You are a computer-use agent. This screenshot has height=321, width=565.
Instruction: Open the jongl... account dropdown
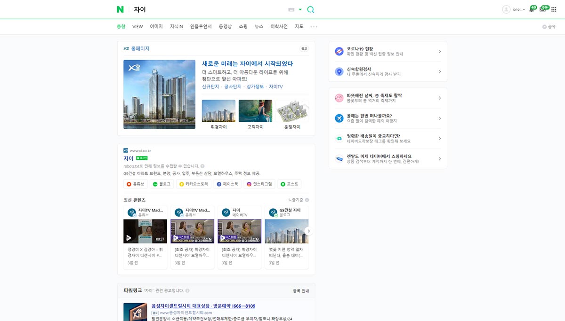pyautogui.click(x=519, y=9)
